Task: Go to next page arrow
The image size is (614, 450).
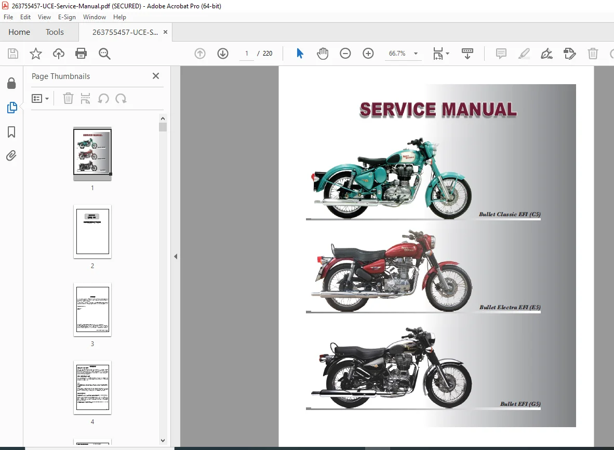Action: [223, 54]
